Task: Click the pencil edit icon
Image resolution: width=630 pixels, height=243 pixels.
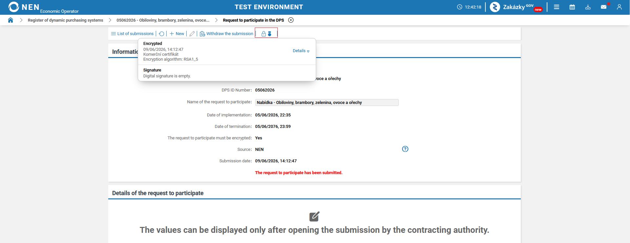Action: [192, 33]
